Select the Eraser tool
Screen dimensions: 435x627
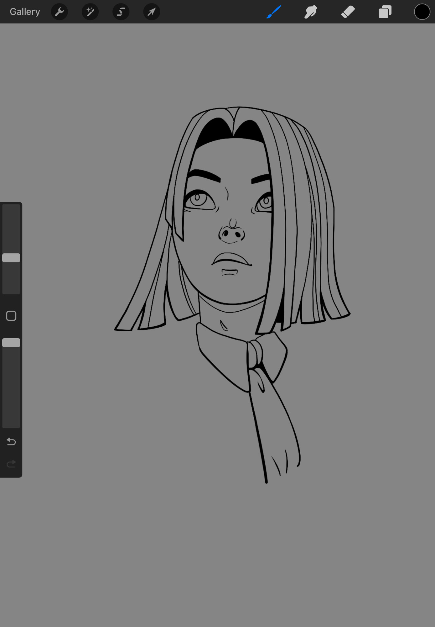point(348,12)
